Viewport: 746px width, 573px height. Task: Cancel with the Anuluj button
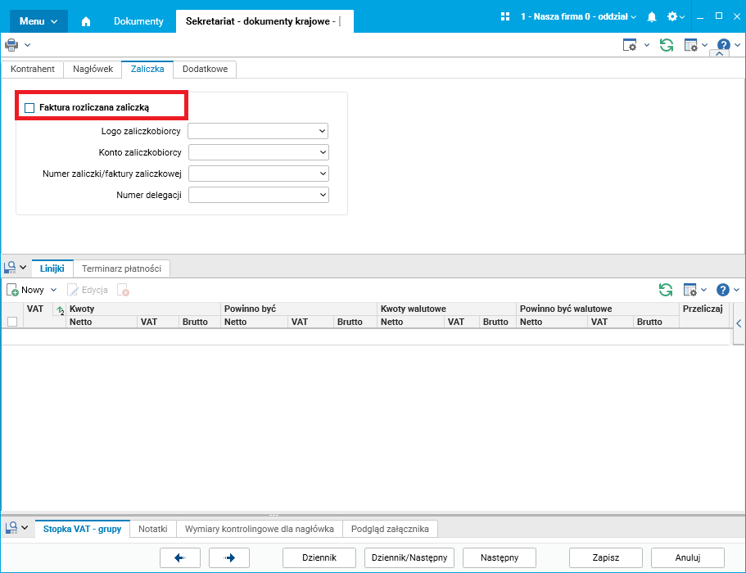tap(688, 557)
